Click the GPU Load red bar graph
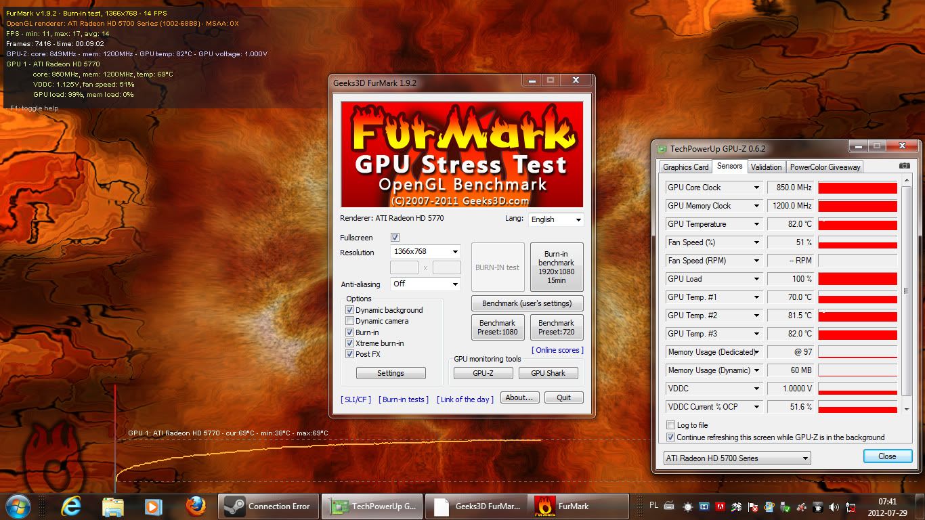This screenshot has height=520, width=925. point(857,278)
